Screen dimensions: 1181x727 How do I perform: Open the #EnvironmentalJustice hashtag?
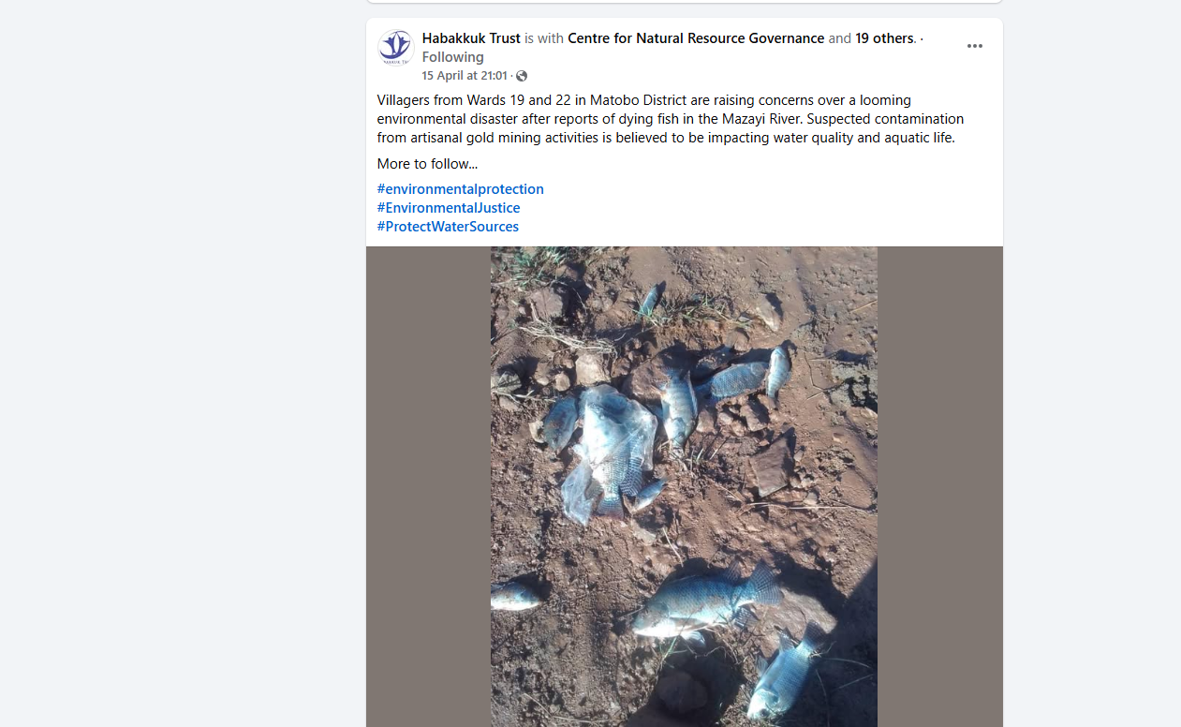449,208
